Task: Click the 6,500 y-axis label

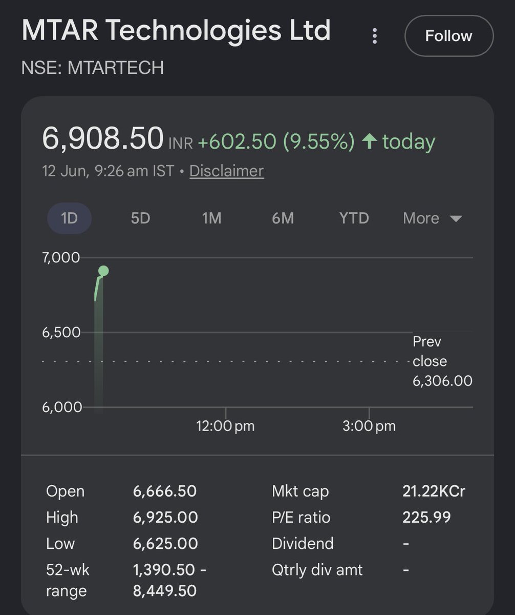Action: tap(61, 332)
